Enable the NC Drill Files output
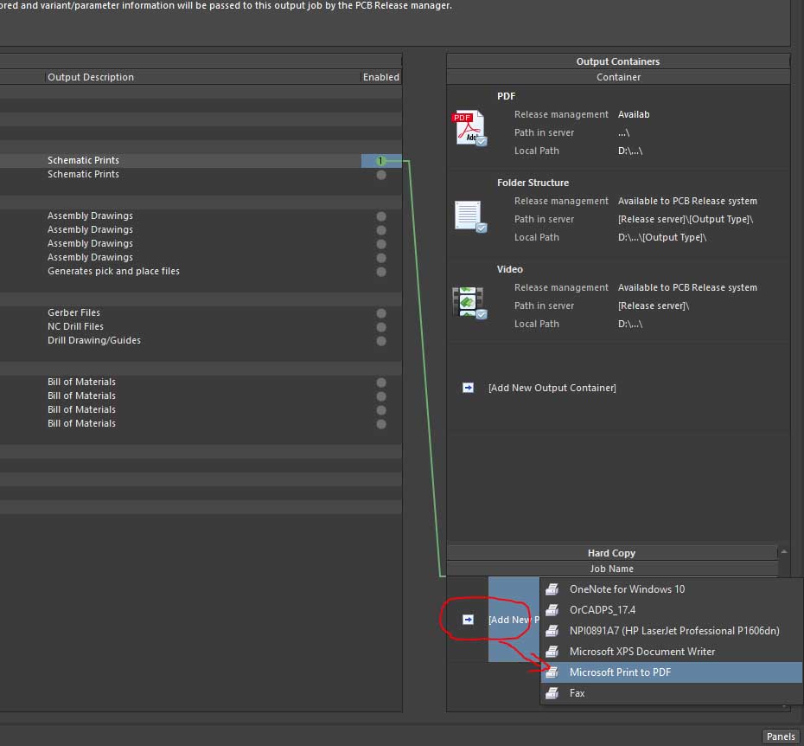This screenshot has height=746, width=804. point(381,327)
